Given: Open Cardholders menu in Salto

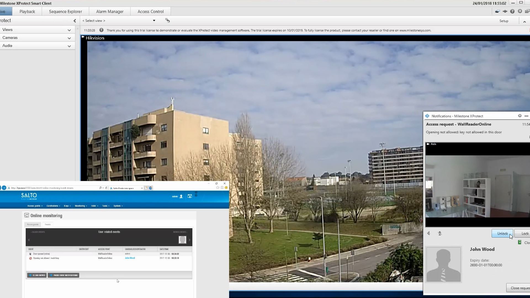Looking at the screenshot, I should (53, 206).
